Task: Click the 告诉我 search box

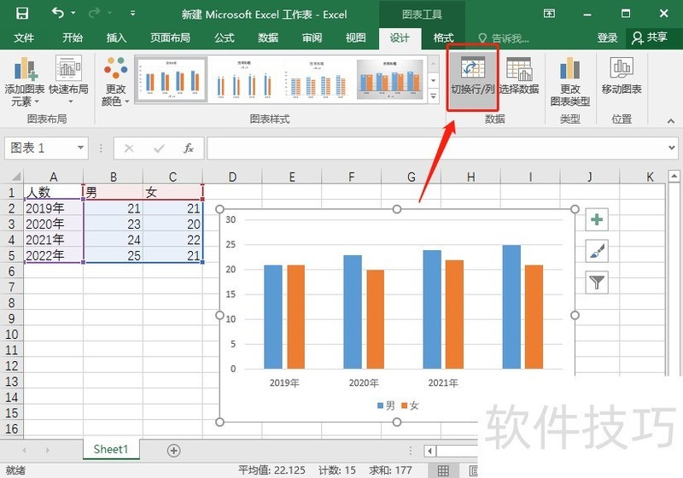Action: click(x=505, y=38)
